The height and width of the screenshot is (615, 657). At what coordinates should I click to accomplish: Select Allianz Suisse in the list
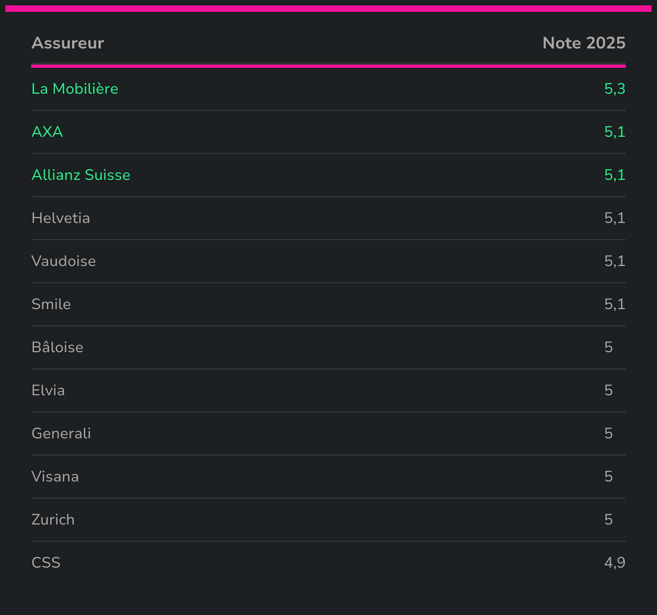tap(81, 175)
